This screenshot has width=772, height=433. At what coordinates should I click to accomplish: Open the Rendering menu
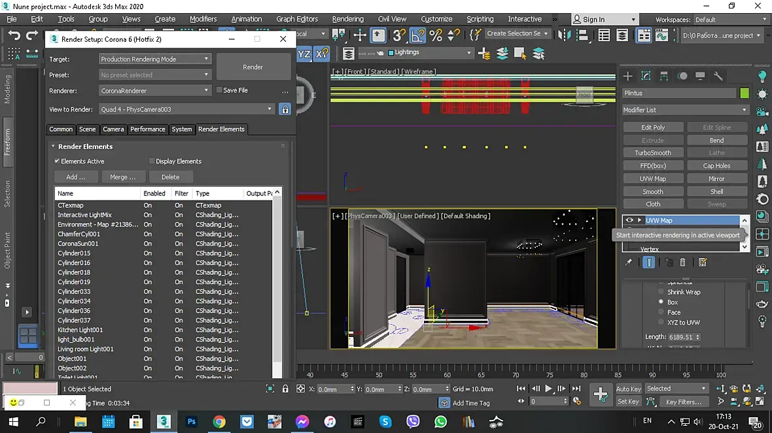point(347,19)
